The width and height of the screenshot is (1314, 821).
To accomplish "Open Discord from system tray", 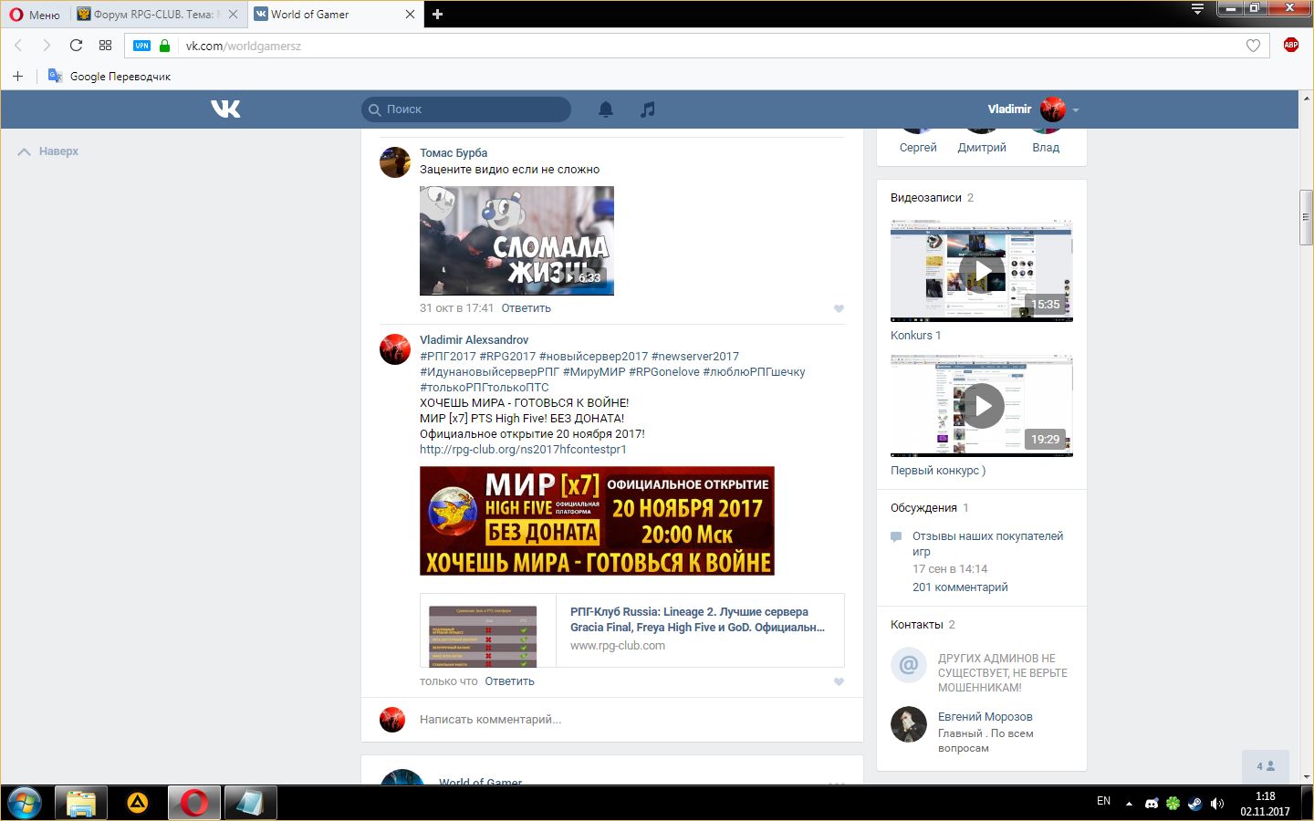I will [x=1152, y=804].
